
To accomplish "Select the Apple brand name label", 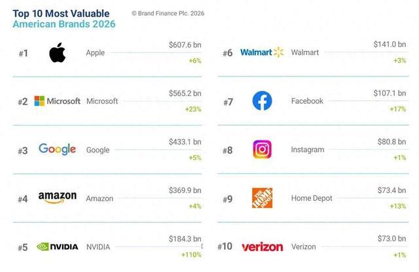I will (x=95, y=53).
